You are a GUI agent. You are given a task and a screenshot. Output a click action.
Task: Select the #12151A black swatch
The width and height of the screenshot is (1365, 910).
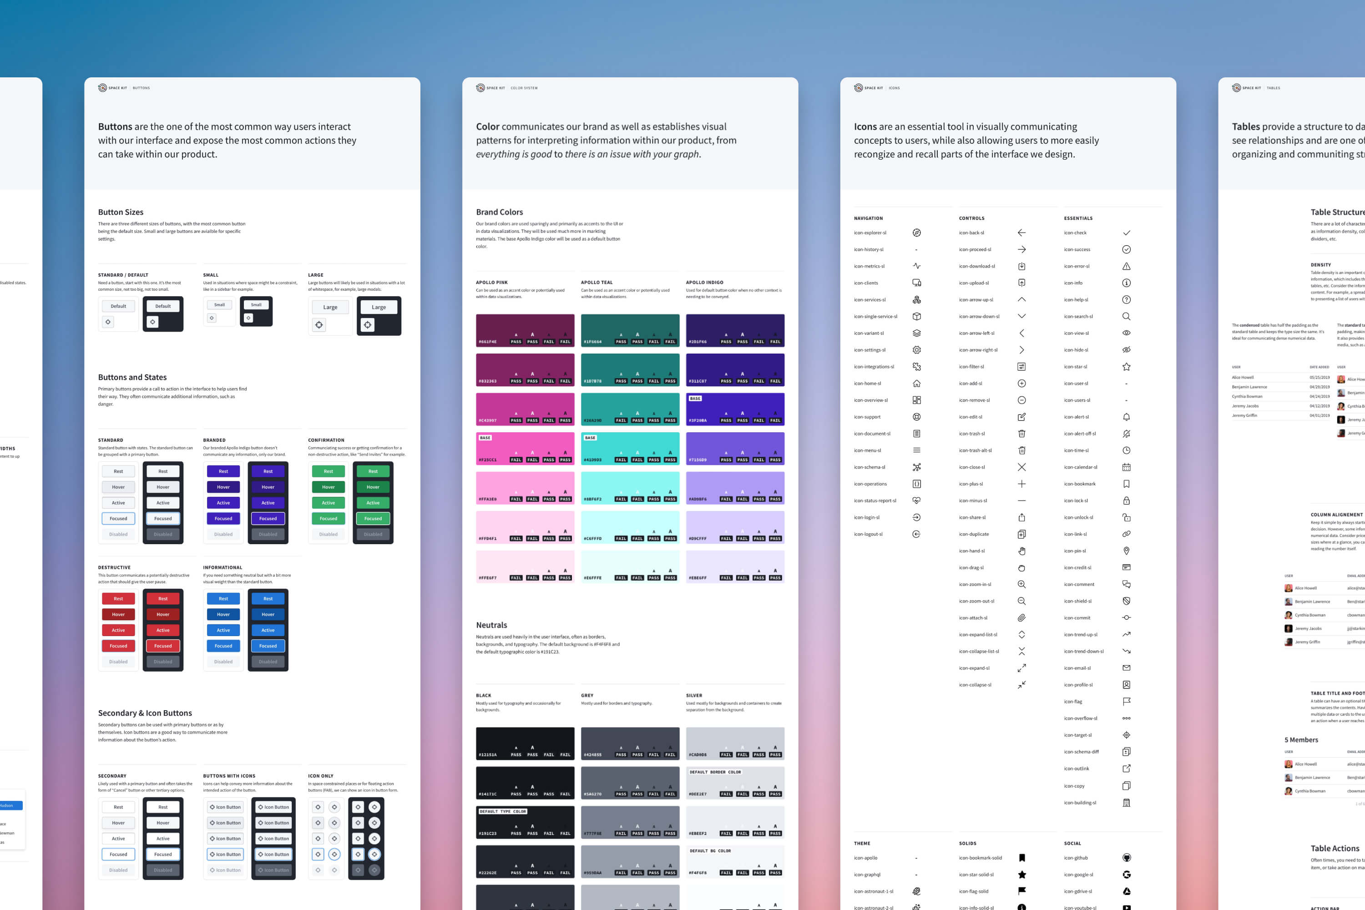pyautogui.click(x=525, y=743)
